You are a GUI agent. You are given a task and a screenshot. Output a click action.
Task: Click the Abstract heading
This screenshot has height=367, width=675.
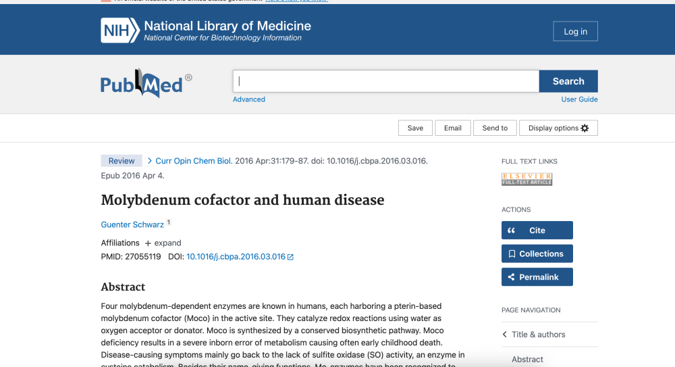123,287
